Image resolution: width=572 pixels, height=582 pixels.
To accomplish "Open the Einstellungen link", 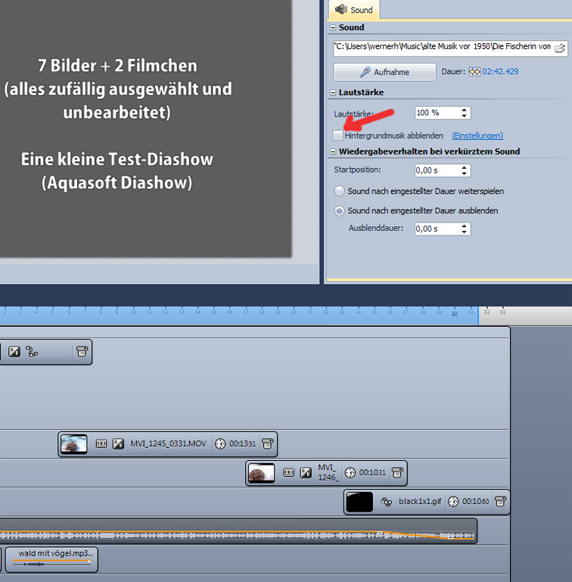I will click(x=477, y=135).
